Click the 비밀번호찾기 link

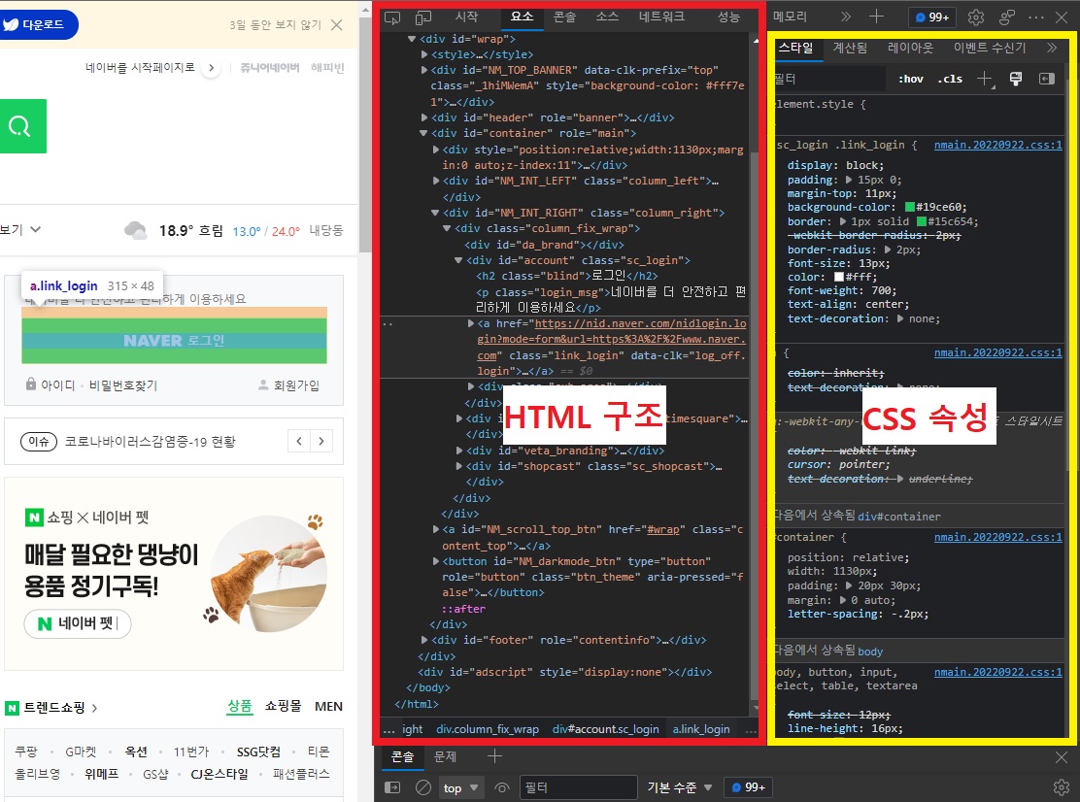click(123, 385)
